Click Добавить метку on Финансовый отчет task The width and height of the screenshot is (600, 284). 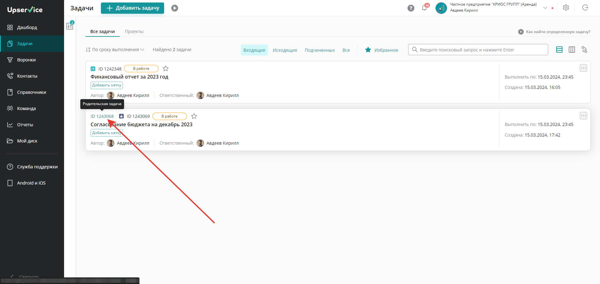coord(107,85)
